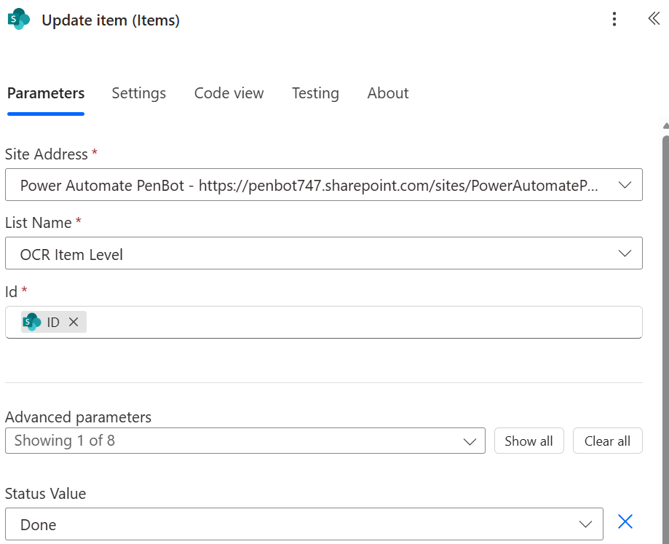Collapse the panel with double chevron
This screenshot has width=669, height=544.
click(x=653, y=20)
